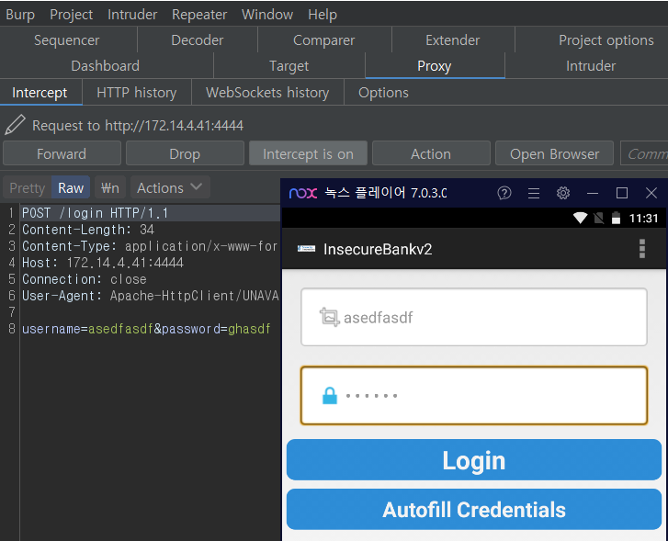This screenshot has height=541, width=668.
Task: Switch to the Comparer tab
Action: click(323, 40)
